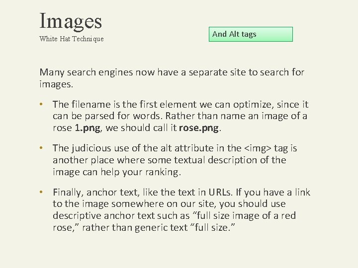This screenshot has height=268, width=358.
Task: Click the bullet marker beside "Finally, anchor text"
Action: (x=41, y=192)
